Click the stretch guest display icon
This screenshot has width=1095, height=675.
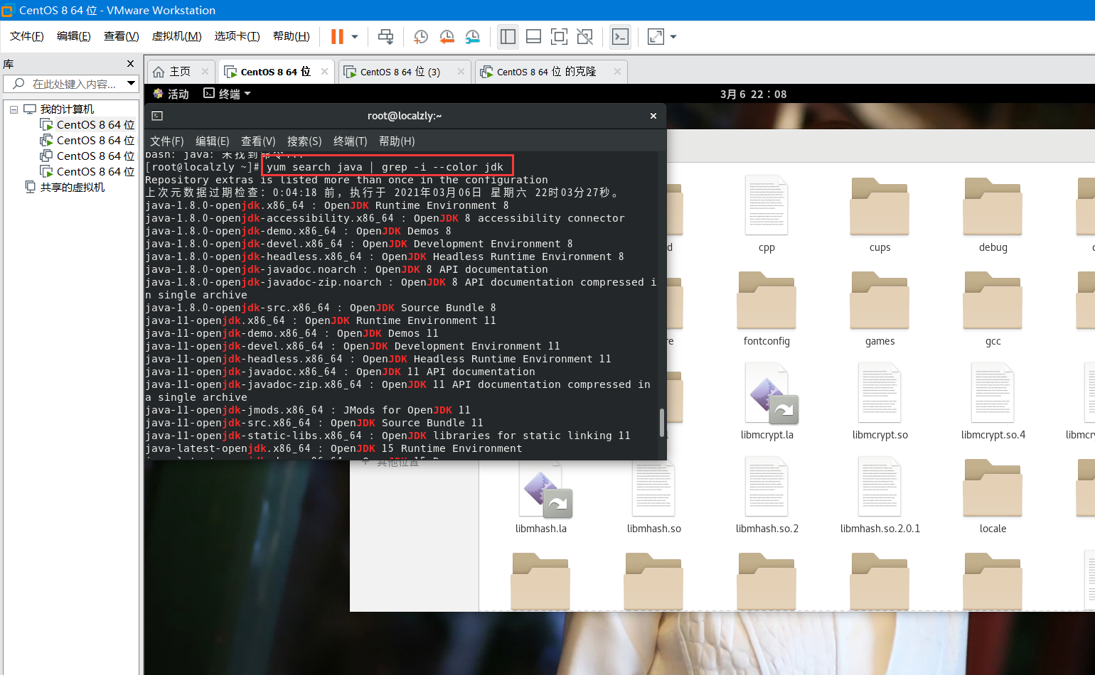coord(656,36)
